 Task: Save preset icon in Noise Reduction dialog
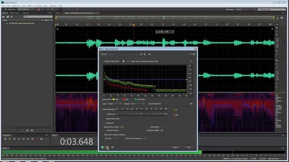pyautogui.click(x=141, y=54)
